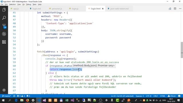Click the volume icon in system tray
Viewport: 183px width, 103px height.
157,100
